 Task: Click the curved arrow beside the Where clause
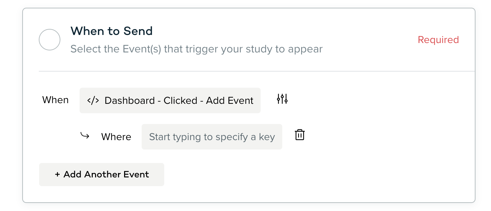[x=85, y=136]
